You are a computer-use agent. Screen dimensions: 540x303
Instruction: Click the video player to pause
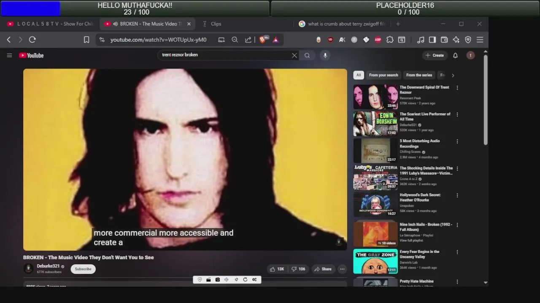(x=185, y=159)
